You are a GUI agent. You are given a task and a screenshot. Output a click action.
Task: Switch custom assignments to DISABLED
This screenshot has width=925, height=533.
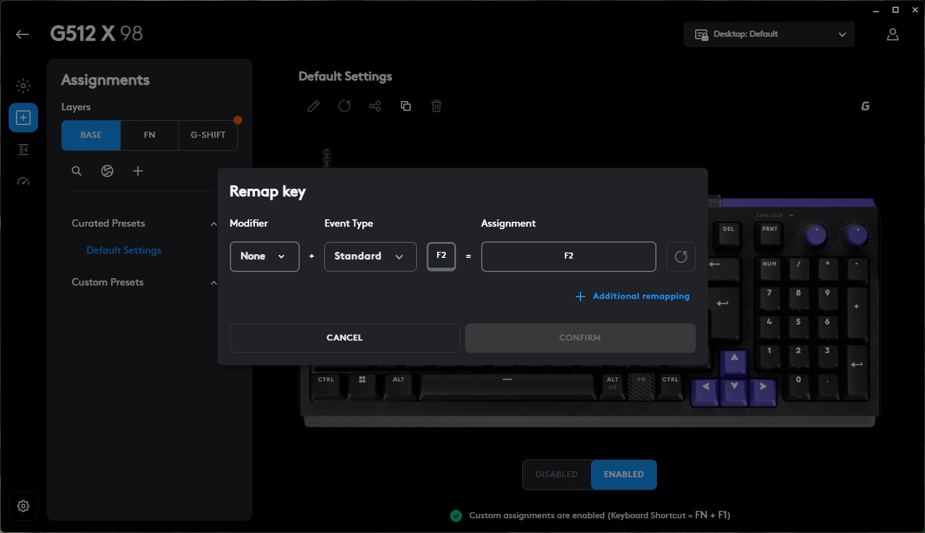tap(557, 475)
